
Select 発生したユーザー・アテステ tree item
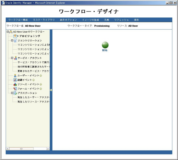coord(34,97)
